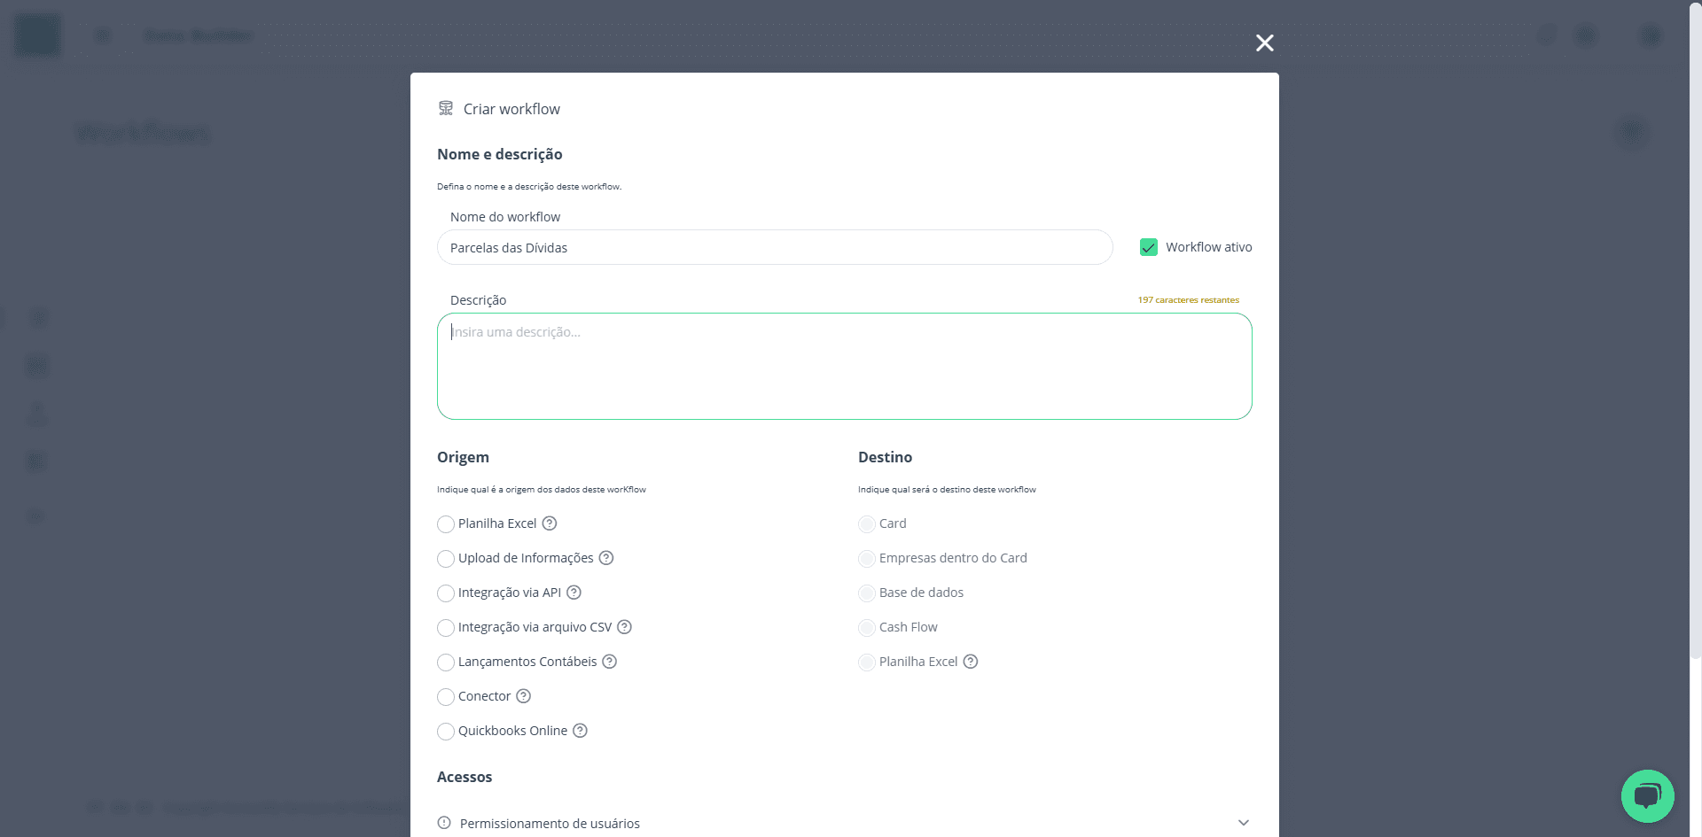
Task: Uncheck the Workflow ativo checkbox
Action: click(1149, 247)
